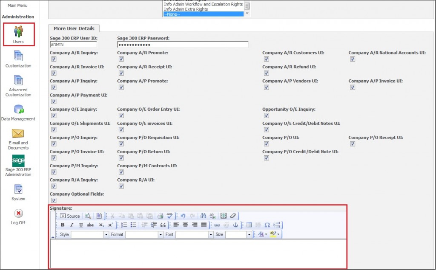Open the Users administration icon
Screen dimensions: 436x270
[18, 34]
